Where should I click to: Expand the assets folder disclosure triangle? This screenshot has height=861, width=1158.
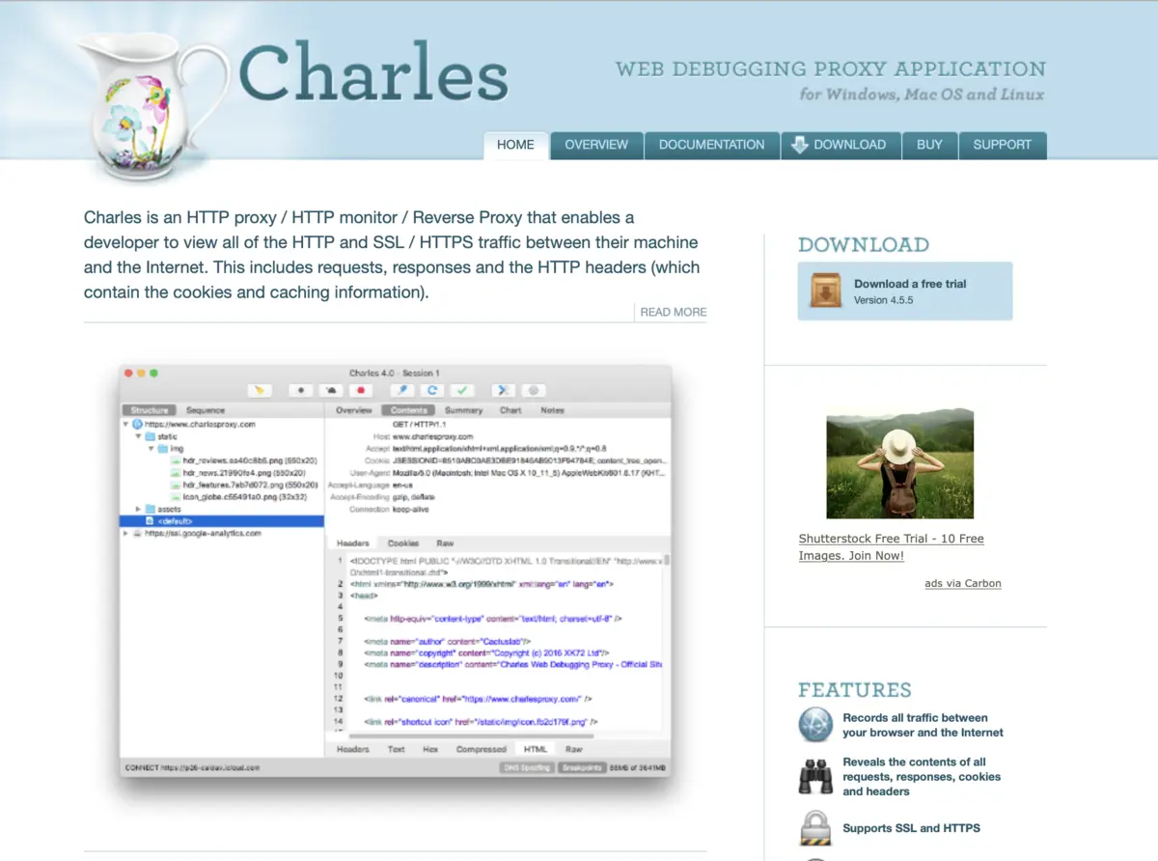point(138,509)
